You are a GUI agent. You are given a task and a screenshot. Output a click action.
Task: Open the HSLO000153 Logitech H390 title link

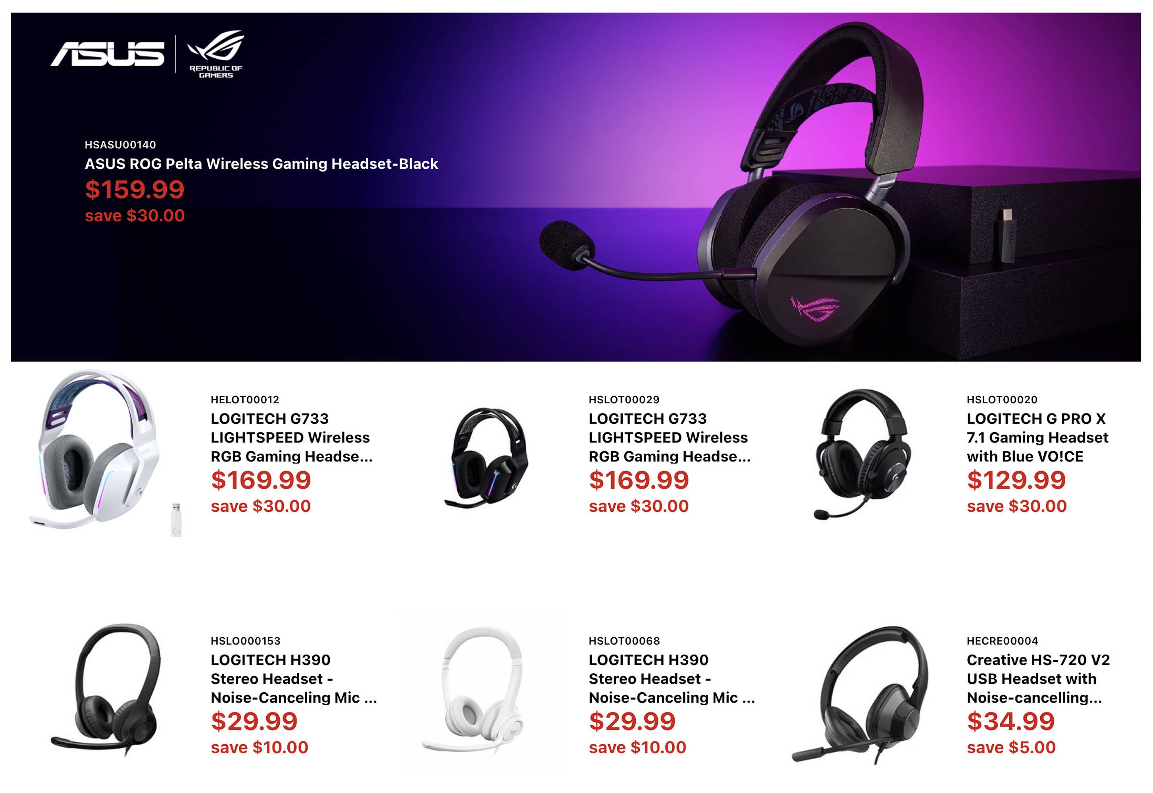pyautogui.click(x=293, y=679)
